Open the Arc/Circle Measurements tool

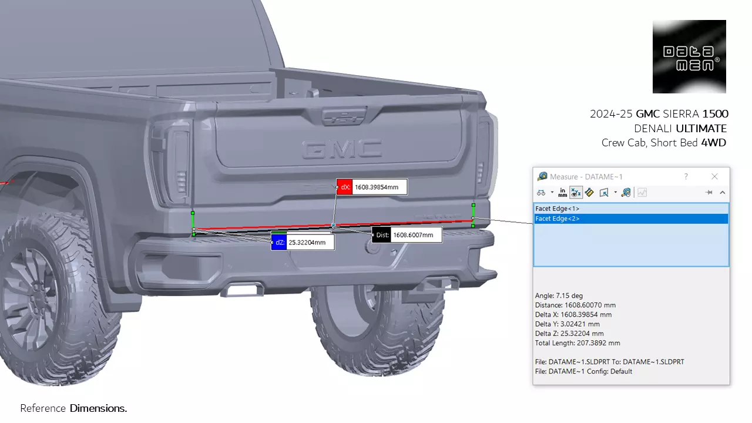[x=541, y=193]
